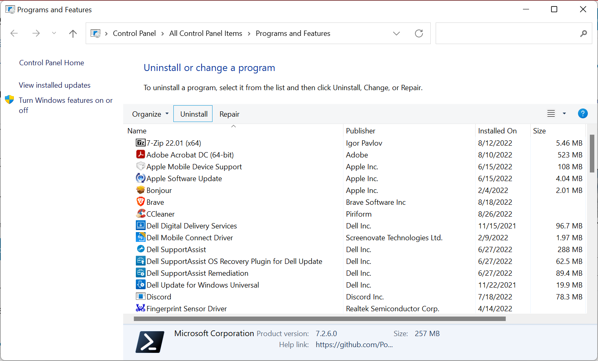Open Control Panel Home link
598x361 pixels.
click(x=51, y=63)
